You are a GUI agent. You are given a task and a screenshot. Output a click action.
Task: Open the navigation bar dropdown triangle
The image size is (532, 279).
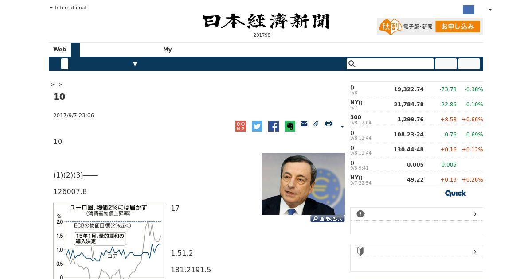tap(135, 64)
